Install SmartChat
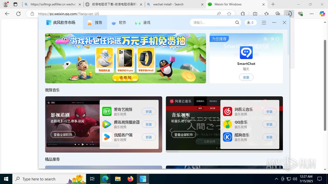328x184 pixels. tap(246, 77)
